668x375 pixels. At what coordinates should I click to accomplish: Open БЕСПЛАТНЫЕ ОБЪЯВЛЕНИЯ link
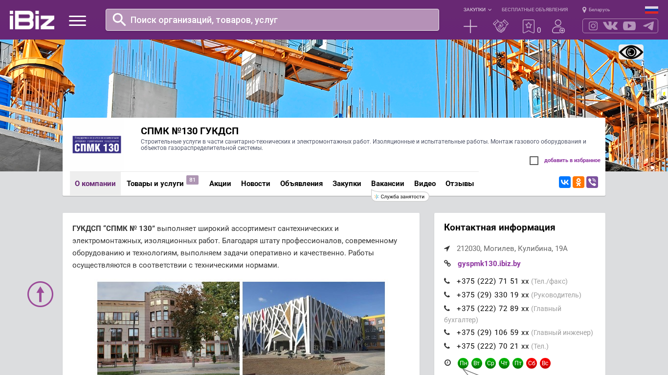click(x=534, y=10)
